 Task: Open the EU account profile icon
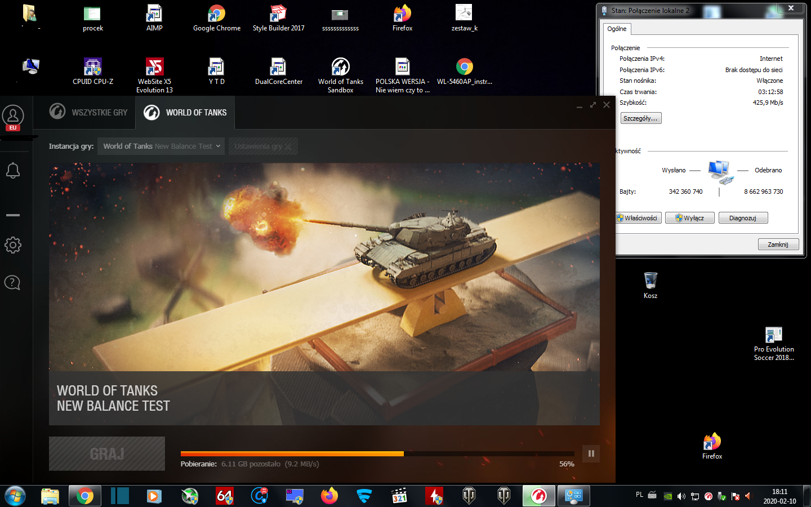pos(13,117)
